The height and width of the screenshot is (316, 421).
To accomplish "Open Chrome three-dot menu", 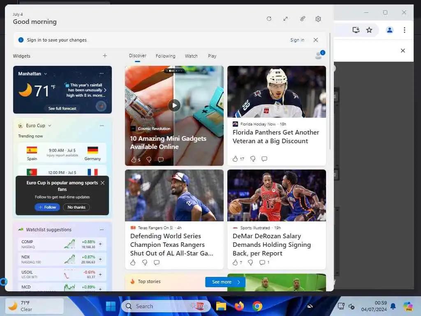I will click(405, 30).
